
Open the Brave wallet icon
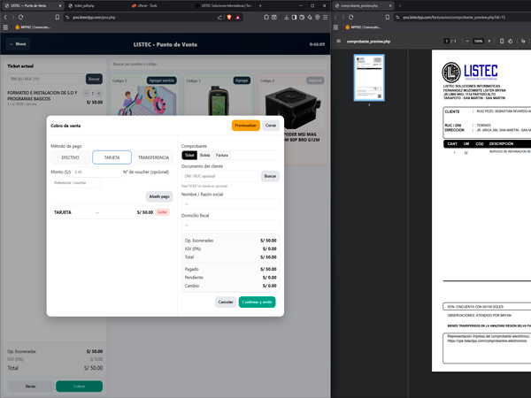(x=302, y=17)
